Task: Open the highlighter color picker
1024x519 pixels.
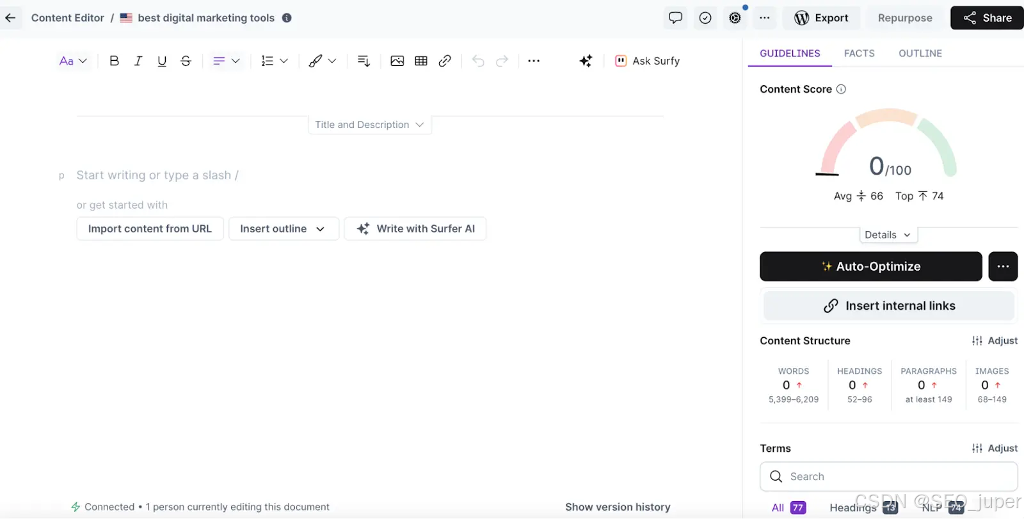Action: coord(323,61)
